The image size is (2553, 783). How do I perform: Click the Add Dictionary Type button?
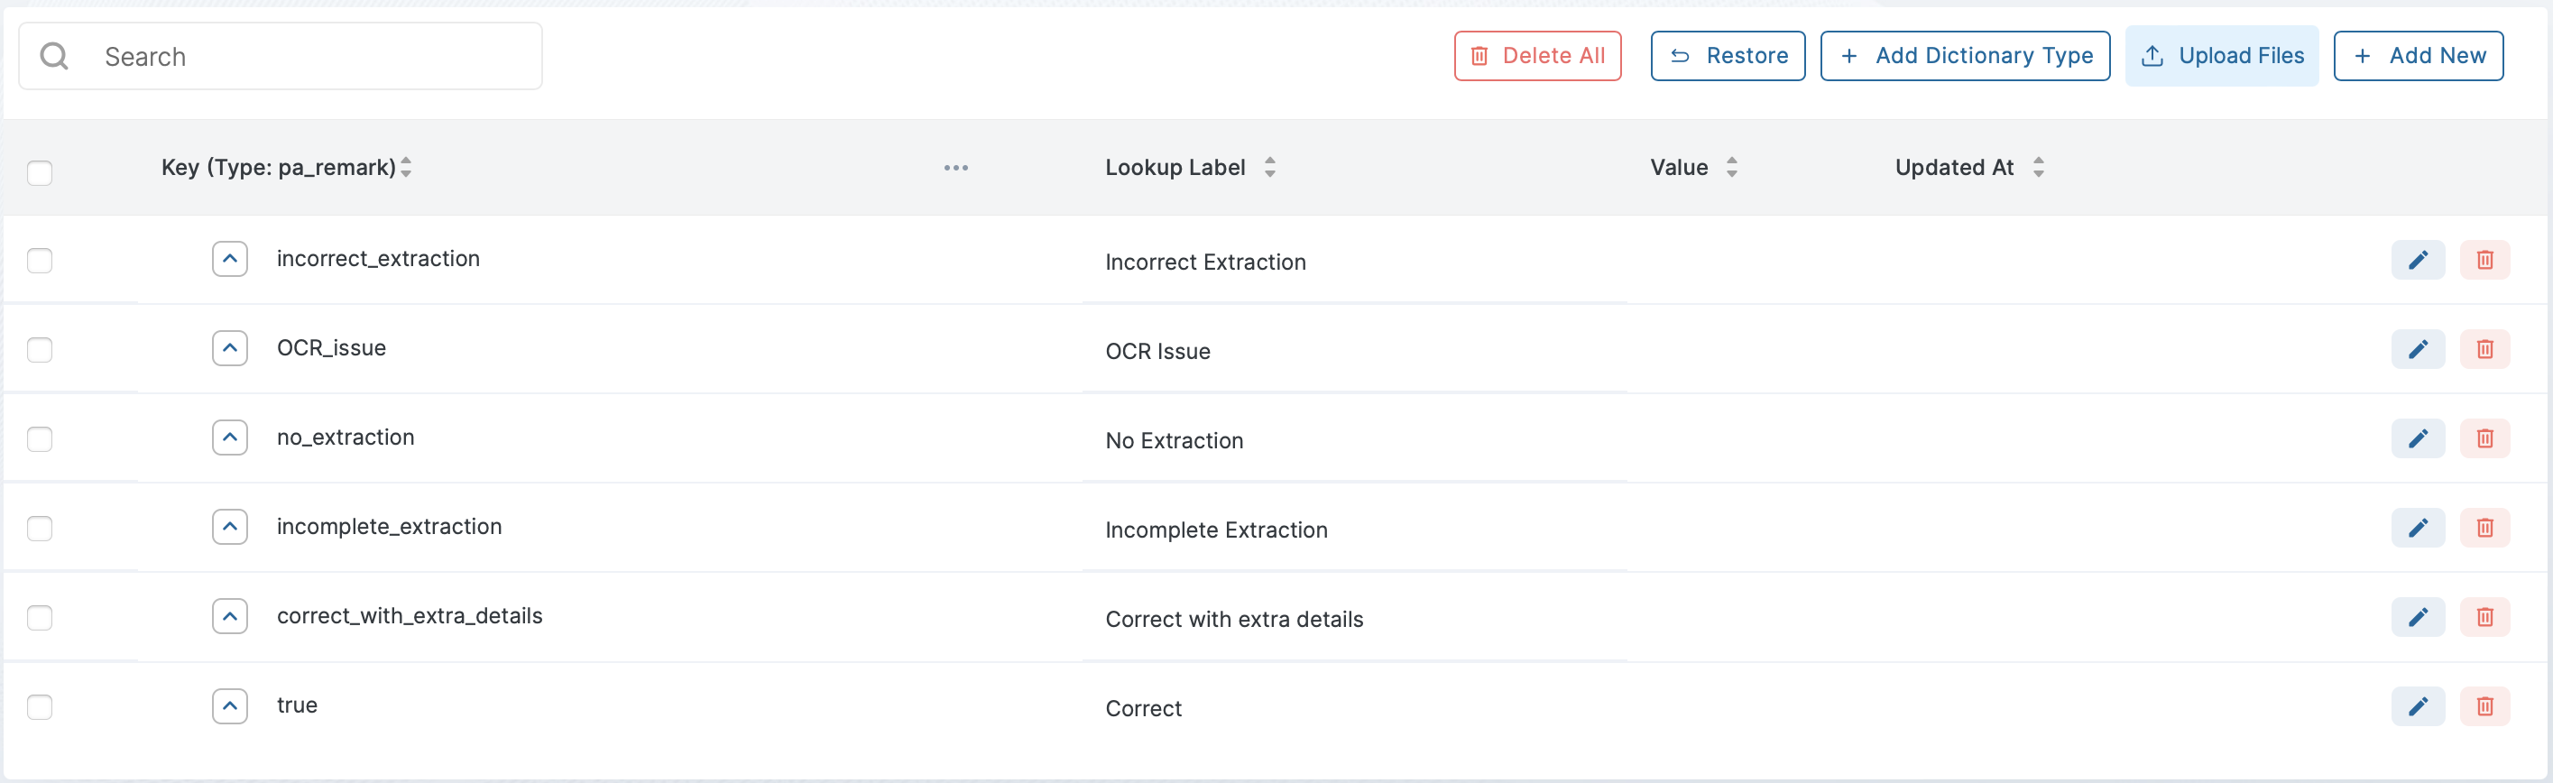click(1964, 56)
